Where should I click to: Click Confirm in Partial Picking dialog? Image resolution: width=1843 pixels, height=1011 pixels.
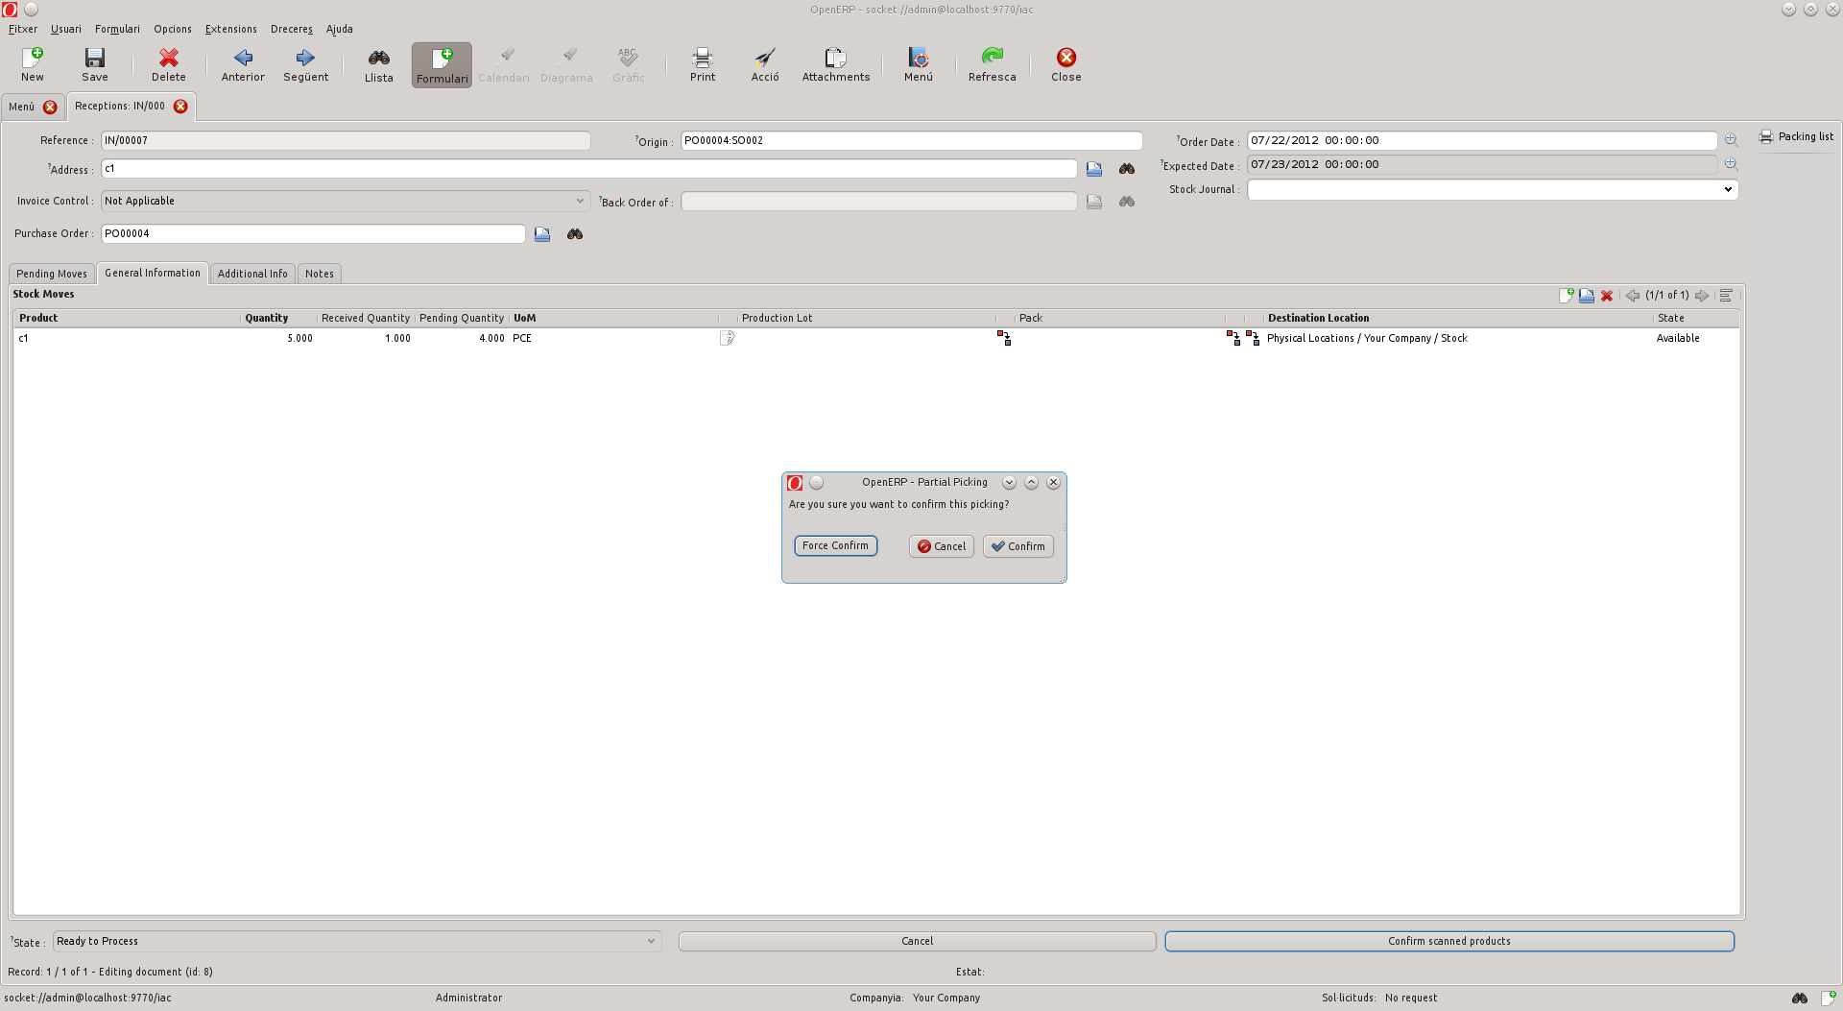click(1018, 546)
